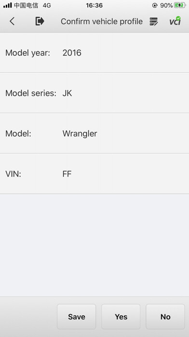Select the Model series row
The height and width of the screenshot is (337, 189).
pyautogui.click(x=94, y=93)
